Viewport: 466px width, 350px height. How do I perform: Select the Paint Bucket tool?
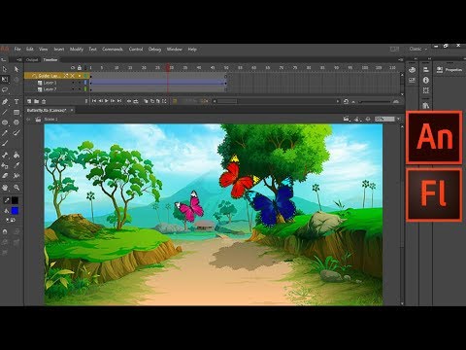[17, 155]
